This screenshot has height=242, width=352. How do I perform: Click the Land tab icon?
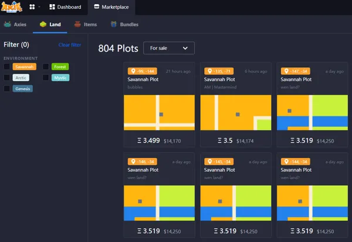43,25
